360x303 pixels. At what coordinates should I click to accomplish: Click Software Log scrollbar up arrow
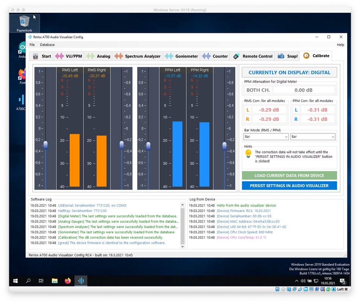pyautogui.click(x=183, y=205)
